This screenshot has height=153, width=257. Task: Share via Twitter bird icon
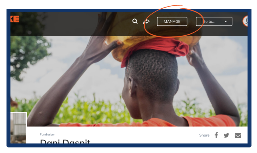pyautogui.click(x=226, y=135)
